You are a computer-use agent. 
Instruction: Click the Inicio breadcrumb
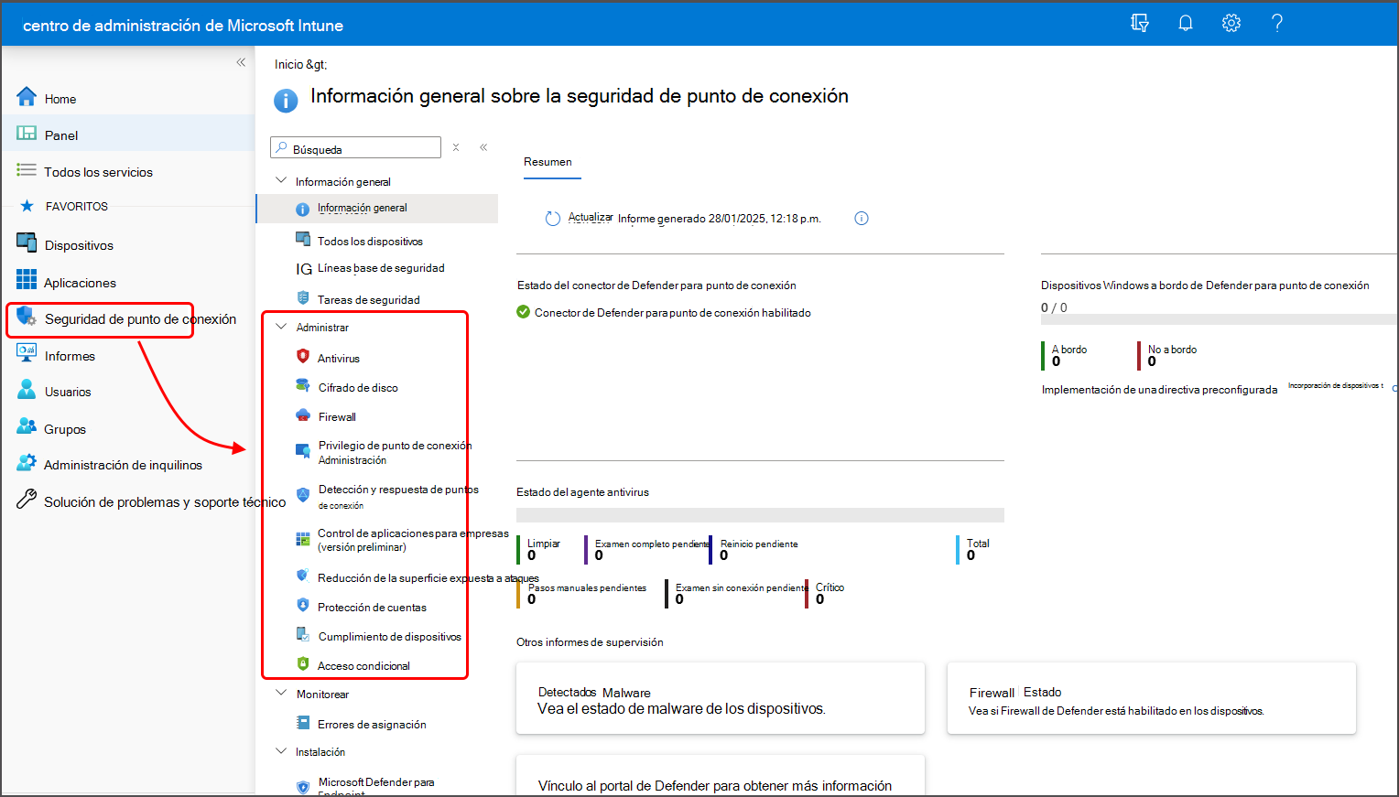(x=288, y=64)
